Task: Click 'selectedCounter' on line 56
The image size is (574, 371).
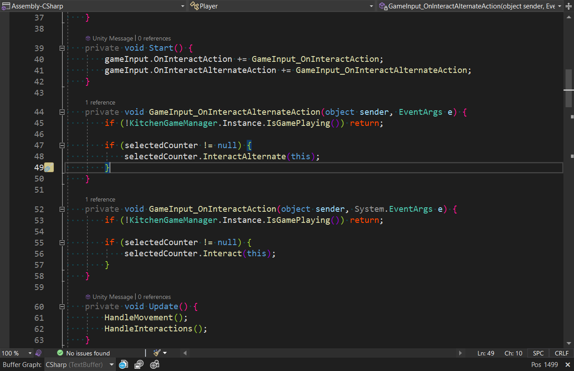Action: tap(161, 254)
